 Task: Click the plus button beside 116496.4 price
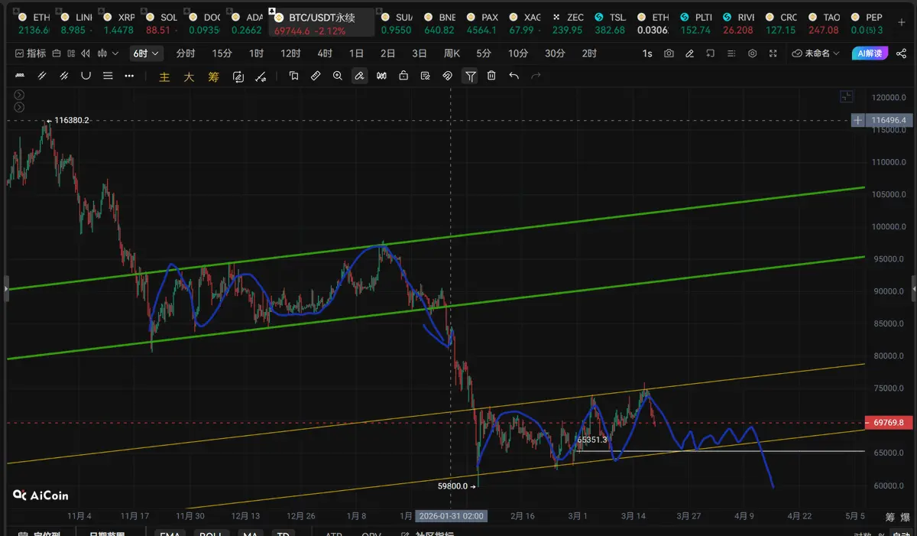858,120
